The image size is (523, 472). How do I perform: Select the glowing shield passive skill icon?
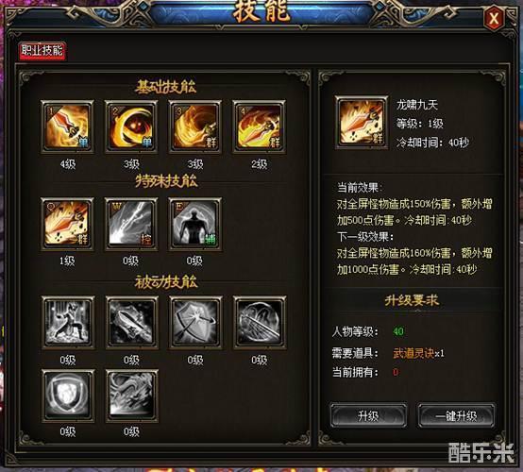[x=68, y=396]
